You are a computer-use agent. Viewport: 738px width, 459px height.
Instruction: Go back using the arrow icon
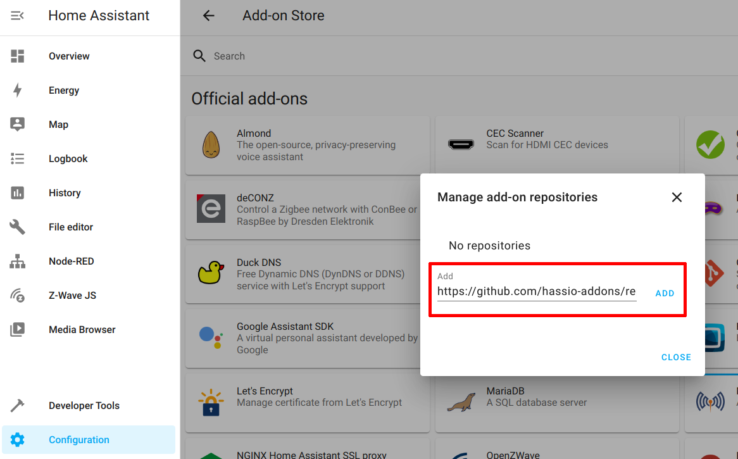click(208, 16)
